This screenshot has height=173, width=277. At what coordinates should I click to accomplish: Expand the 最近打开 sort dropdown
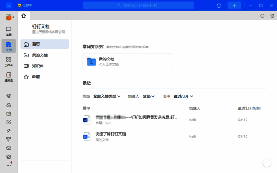tap(183, 96)
